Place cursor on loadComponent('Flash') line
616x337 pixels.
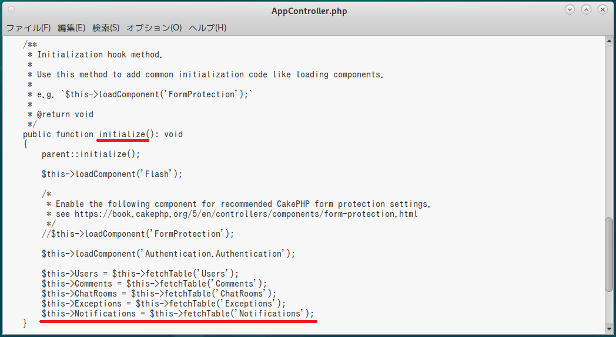click(x=112, y=174)
